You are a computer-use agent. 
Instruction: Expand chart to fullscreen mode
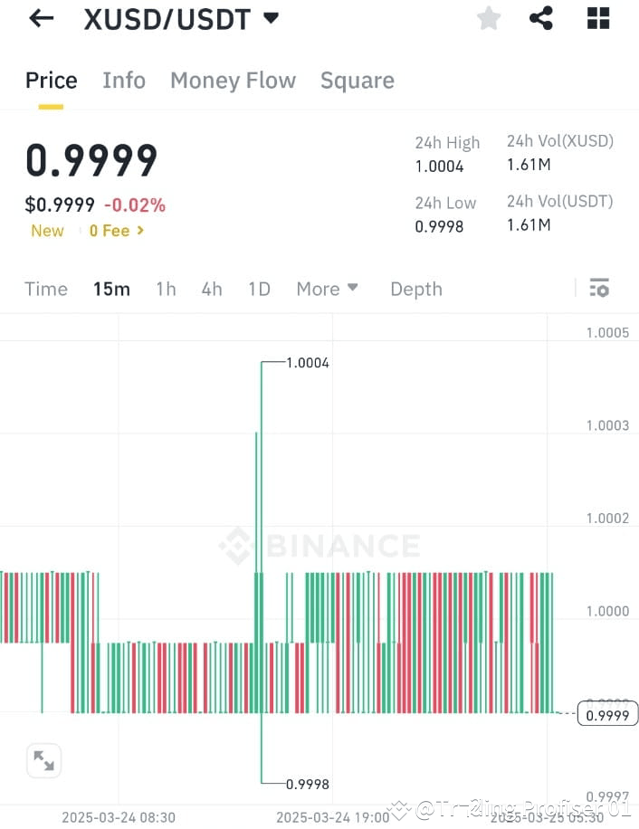43,760
